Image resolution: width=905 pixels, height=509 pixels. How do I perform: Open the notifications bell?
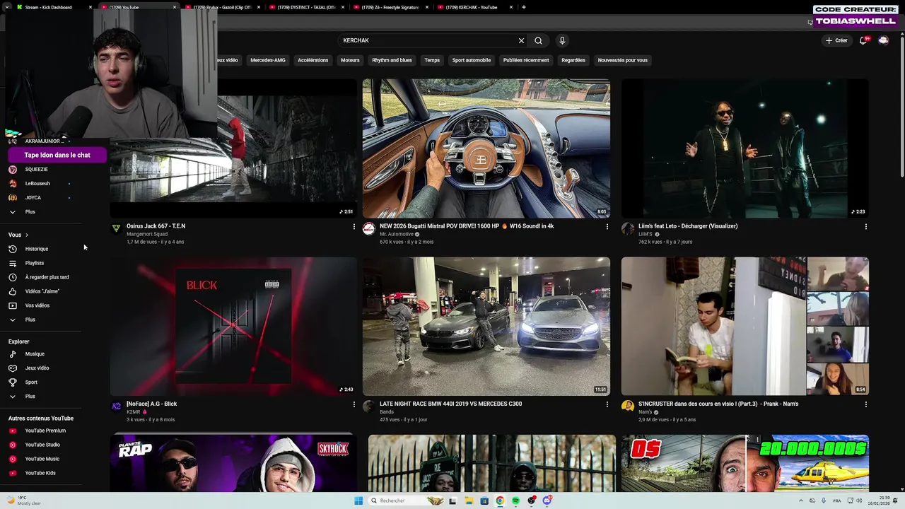point(863,40)
